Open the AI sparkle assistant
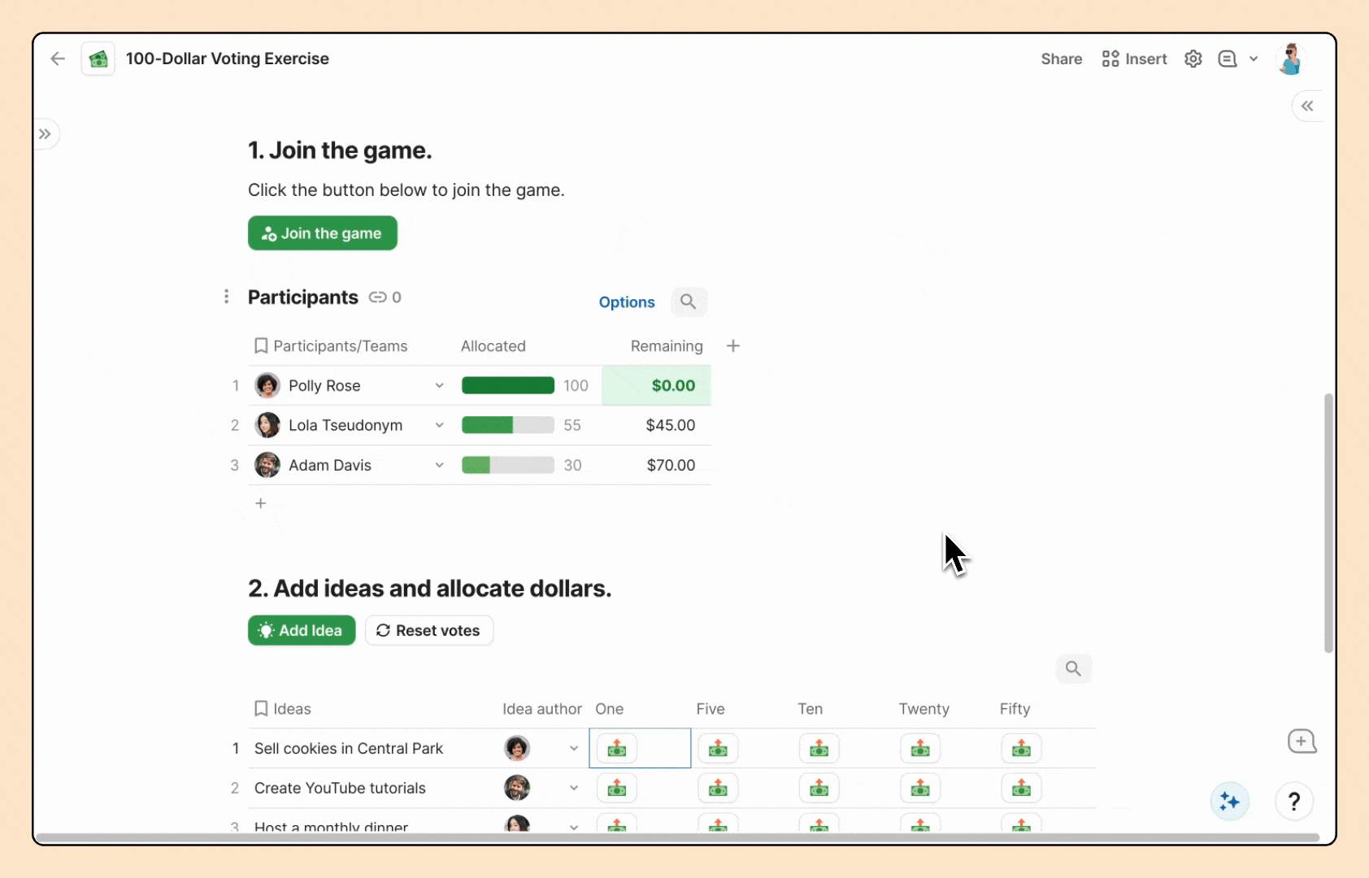 1230,802
